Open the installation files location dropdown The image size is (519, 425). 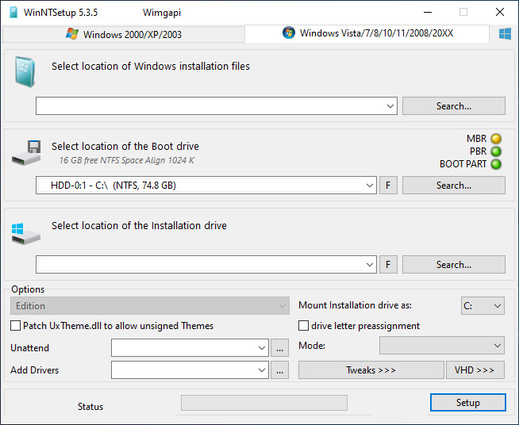pos(390,106)
